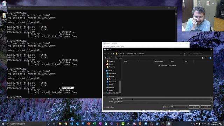Open Notepad Edit menu
The width and height of the screenshot is (224, 126).
click(107, 47)
